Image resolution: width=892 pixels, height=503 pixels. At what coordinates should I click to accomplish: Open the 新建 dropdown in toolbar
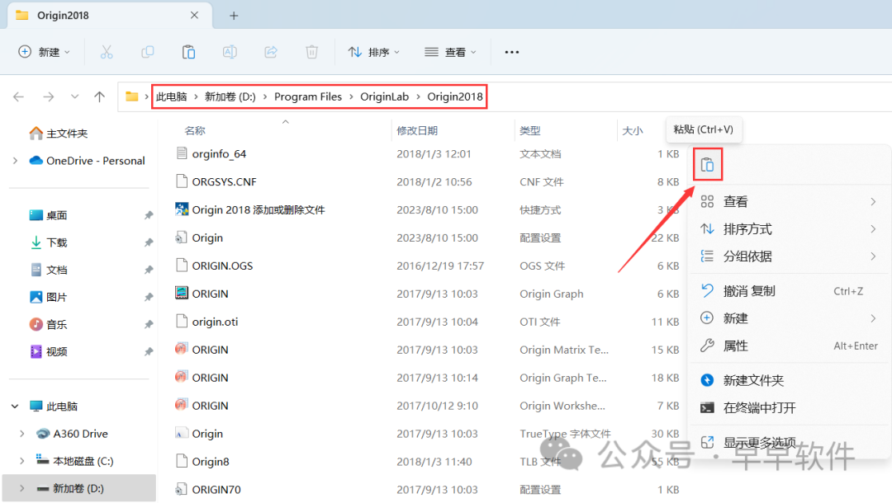pos(45,52)
